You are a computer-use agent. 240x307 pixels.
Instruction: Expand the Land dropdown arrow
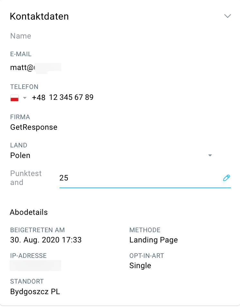[210, 155]
